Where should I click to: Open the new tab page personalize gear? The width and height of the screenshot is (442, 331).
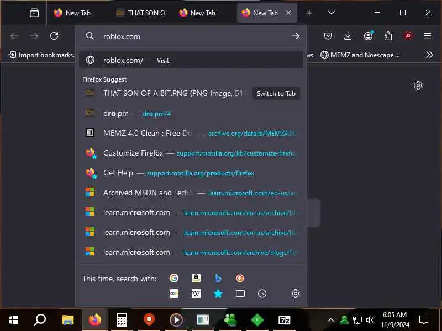pos(418,86)
